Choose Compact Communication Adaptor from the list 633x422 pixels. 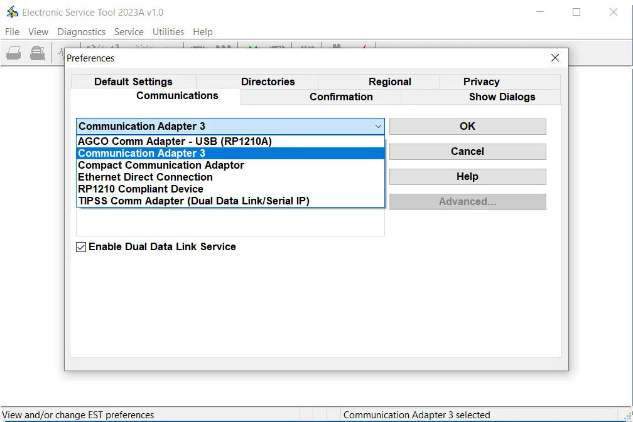(x=161, y=165)
